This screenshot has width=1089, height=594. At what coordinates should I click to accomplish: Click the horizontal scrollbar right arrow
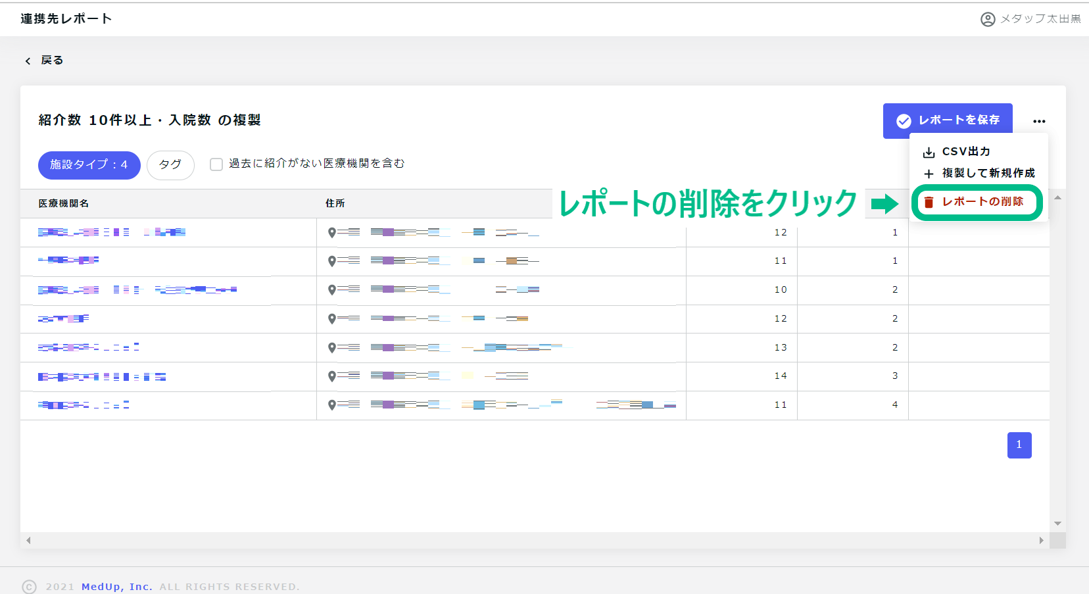(1042, 541)
